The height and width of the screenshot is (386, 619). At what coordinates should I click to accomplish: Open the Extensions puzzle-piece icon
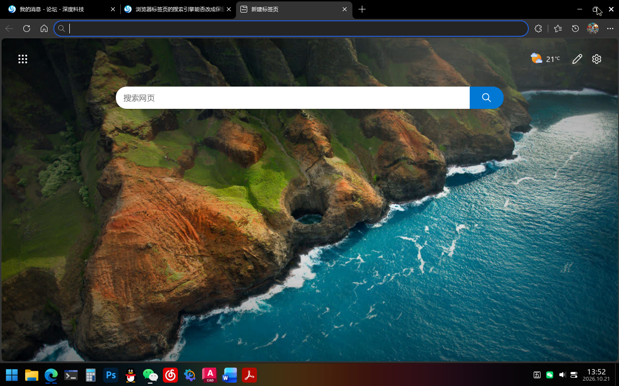[x=538, y=29]
